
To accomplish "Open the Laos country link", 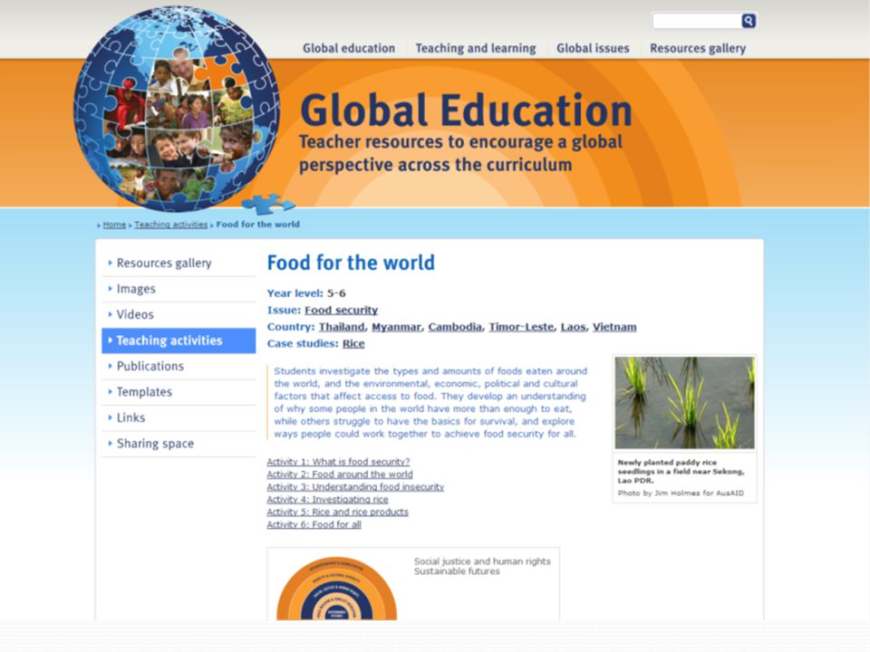I will click(573, 327).
